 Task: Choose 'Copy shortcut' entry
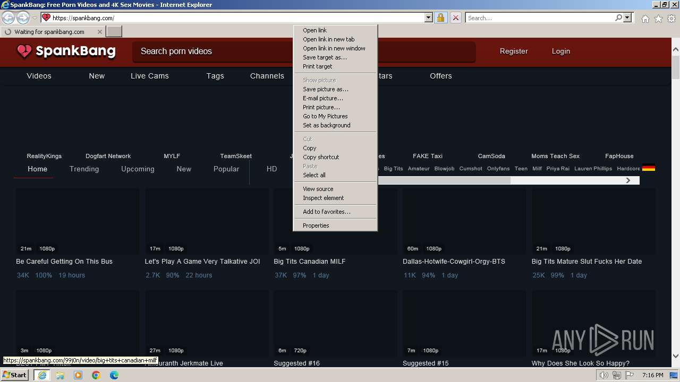tap(335, 157)
